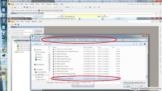The width and height of the screenshot is (162, 91).
Task: Collapse the STM32_test.PrjPcb project tree node
Action: (13, 40)
